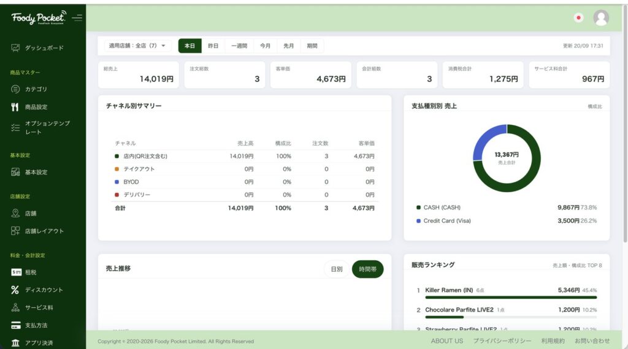Click the CASH (CASH) legend marker

coord(418,208)
